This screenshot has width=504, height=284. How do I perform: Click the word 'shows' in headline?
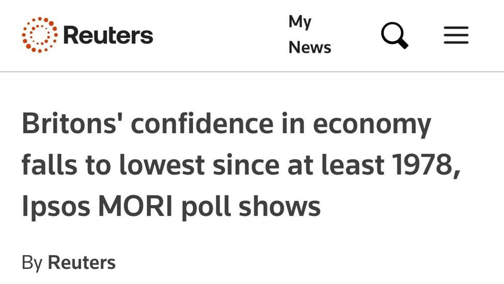click(279, 206)
